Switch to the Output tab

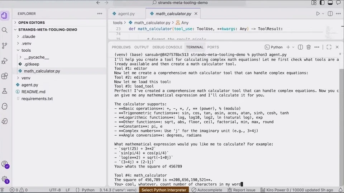[x=142, y=47]
